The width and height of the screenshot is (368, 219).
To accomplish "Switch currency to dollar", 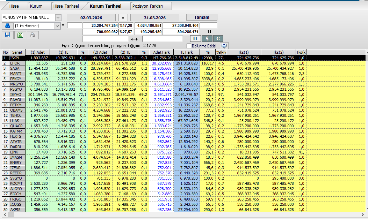I will (207, 39).
